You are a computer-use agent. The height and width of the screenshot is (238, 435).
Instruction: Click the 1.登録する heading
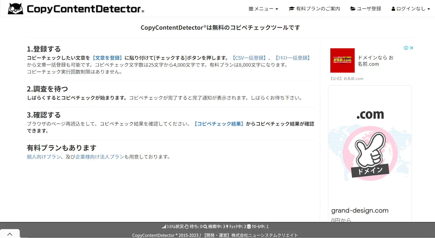tap(44, 49)
